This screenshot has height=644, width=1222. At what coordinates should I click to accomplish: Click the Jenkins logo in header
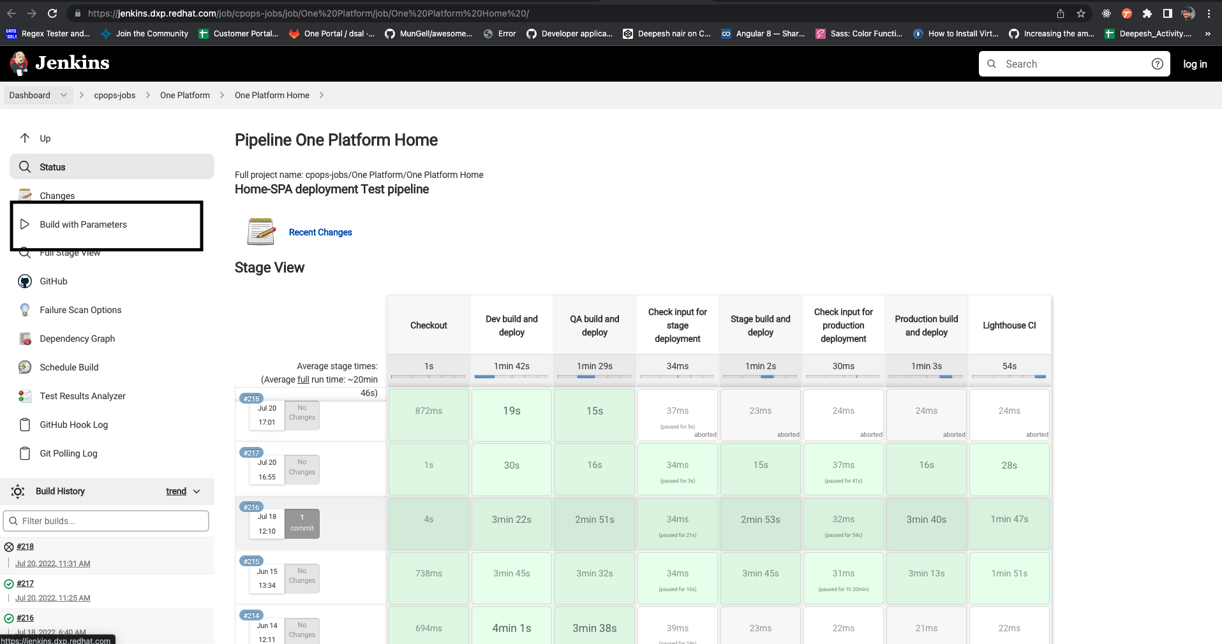click(x=59, y=63)
